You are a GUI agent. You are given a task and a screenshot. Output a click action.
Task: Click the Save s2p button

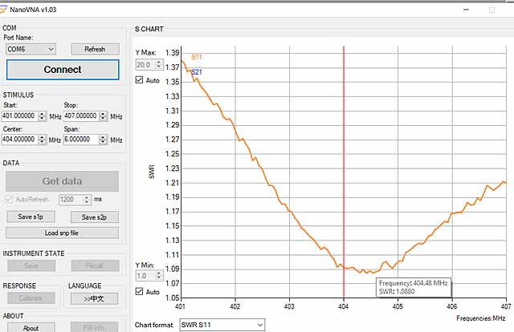click(x=95, y=217)
